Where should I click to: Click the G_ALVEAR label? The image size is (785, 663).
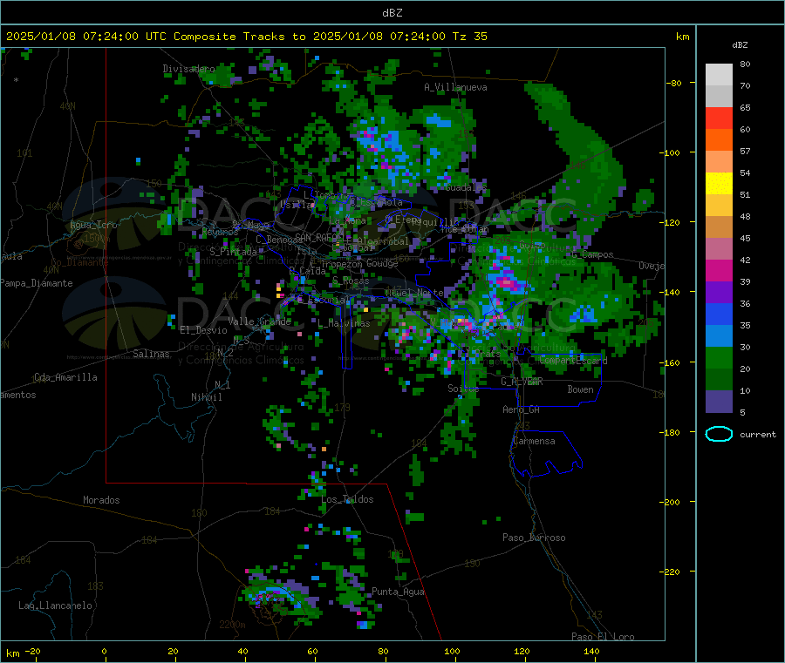pyautogui.click(x=522, y=381)
